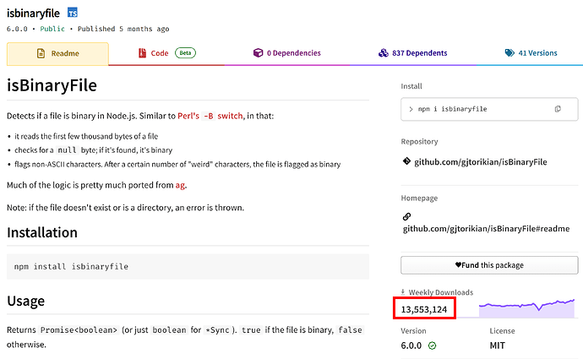This screenshot has width=583, height=359.
Task: Click the MIT license value
Action: click(x=497, y=345)
